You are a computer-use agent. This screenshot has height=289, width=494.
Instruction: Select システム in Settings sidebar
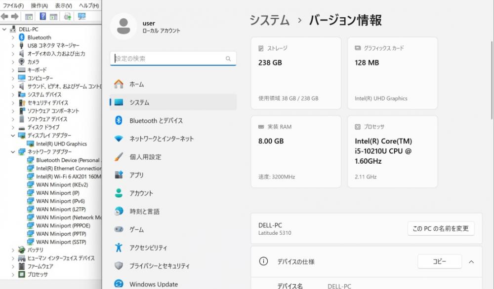pyautogui.click(x=173, y=102)
